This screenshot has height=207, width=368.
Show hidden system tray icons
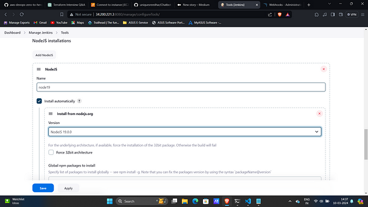[290, 201]
